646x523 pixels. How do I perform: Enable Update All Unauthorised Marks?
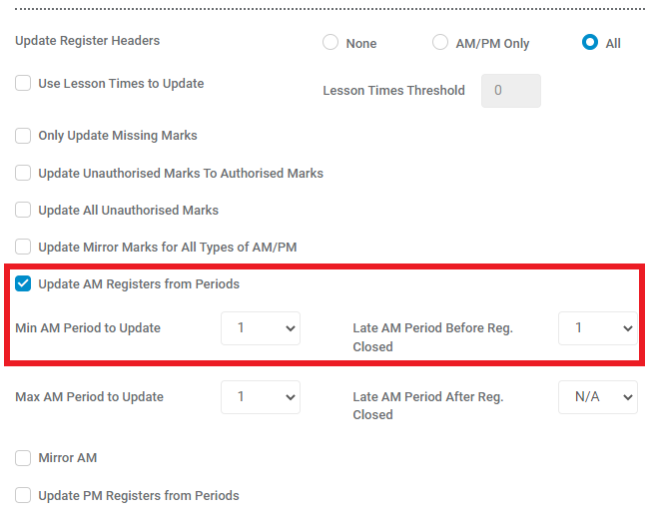tap(23, 210)
